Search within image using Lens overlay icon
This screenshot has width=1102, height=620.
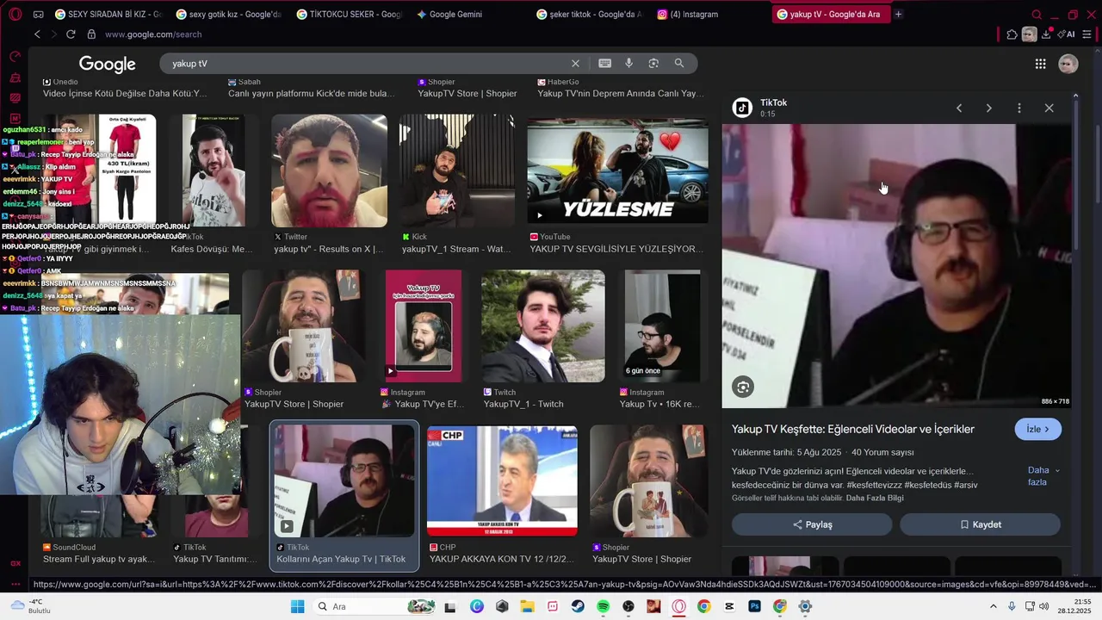pyautogui.click(x=743, y=387)
